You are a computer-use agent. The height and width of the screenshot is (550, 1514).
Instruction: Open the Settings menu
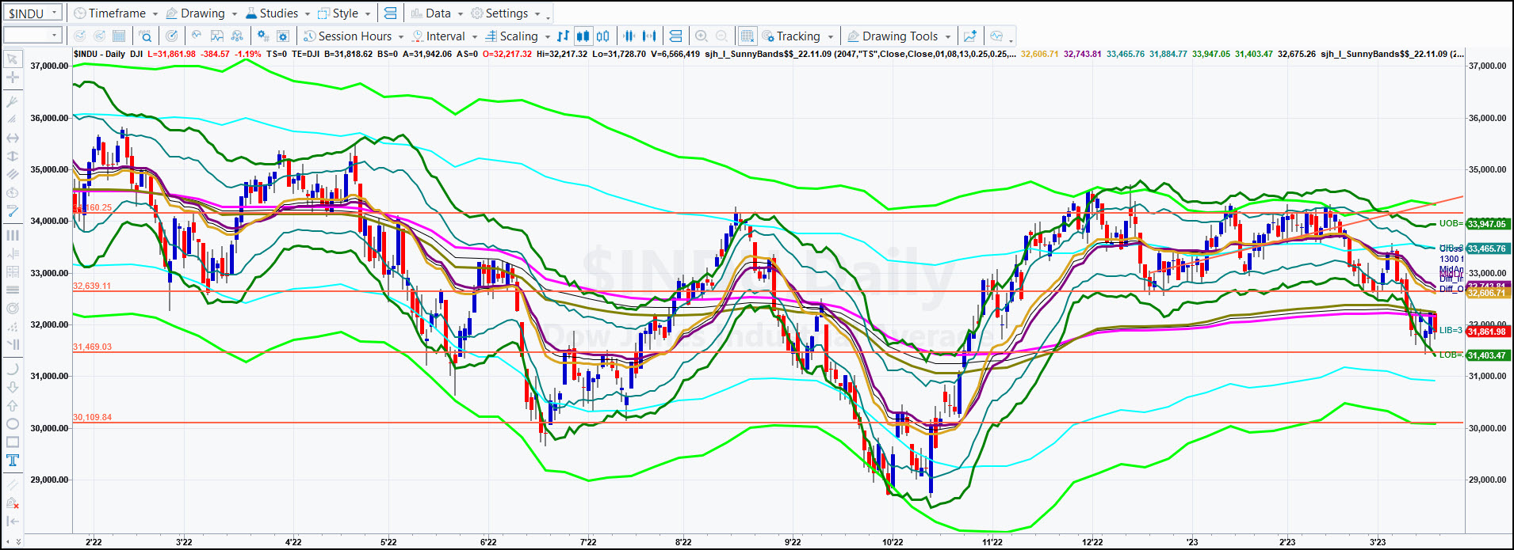(x=506, y=13)
